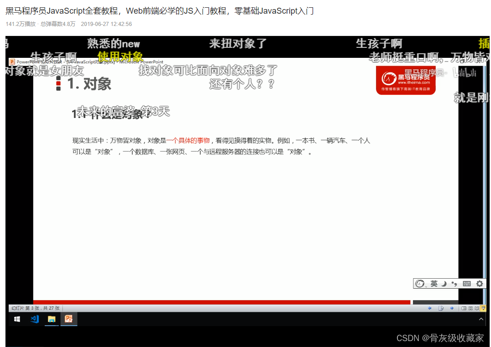Viewport: 491px width, 347px height.
Task: Switch to Slide Sorter view
Action: pos(470,308)
